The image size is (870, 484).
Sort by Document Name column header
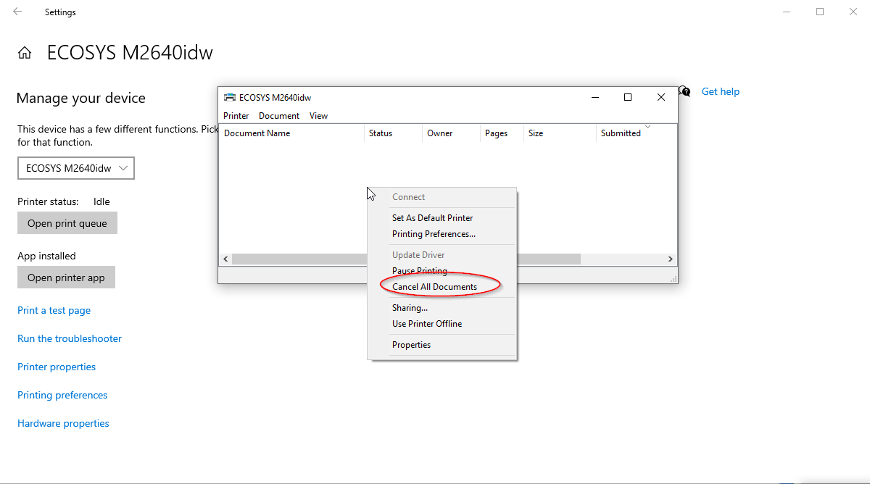tap(291, 133)
